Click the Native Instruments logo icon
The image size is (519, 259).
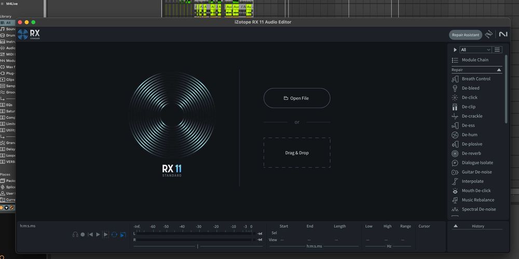coord(503,34)
